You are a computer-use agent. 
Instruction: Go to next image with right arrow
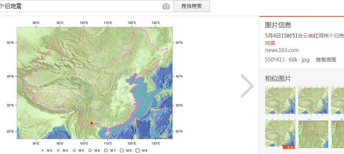pyautogui.click(x=247, y=86)
